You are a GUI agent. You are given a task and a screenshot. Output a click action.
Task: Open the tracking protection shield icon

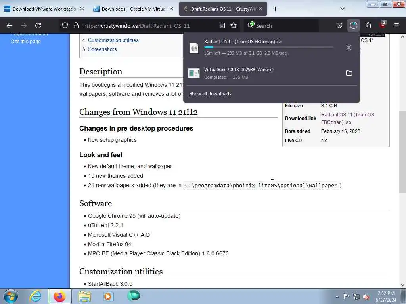[65, 26]
